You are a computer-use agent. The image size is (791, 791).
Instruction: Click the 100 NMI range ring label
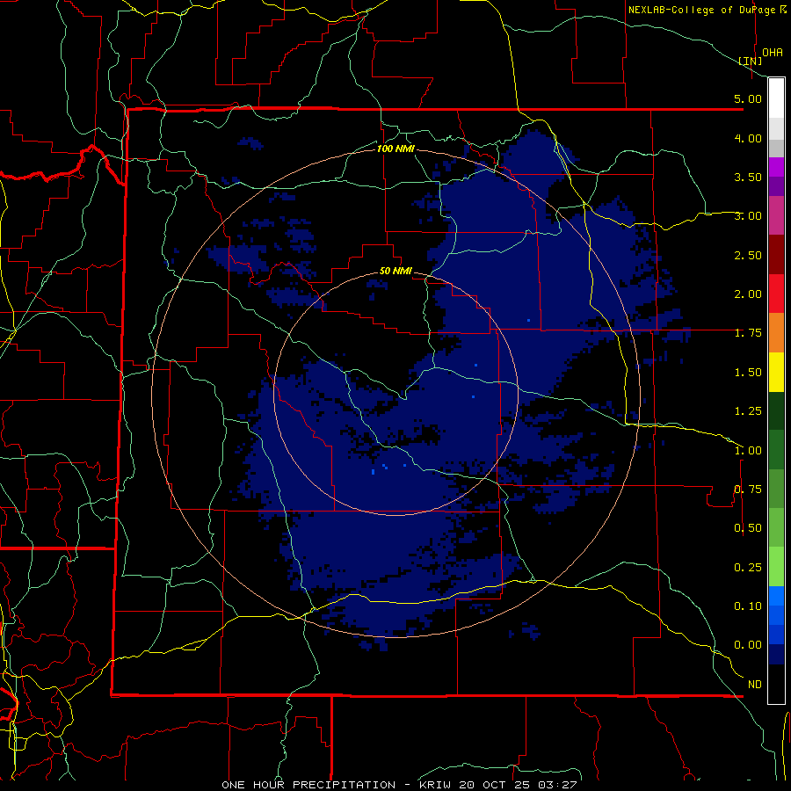click(395, 149)
